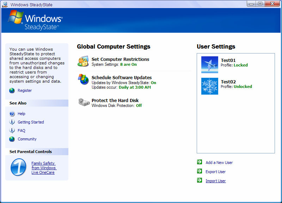Select the Test01 airplane avatar
The image size is (282, 203).
[210, 65]
